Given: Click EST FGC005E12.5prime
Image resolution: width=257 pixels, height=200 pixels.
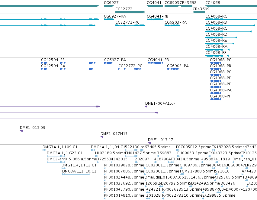Looking at the screenshot, I should point(193,147).
